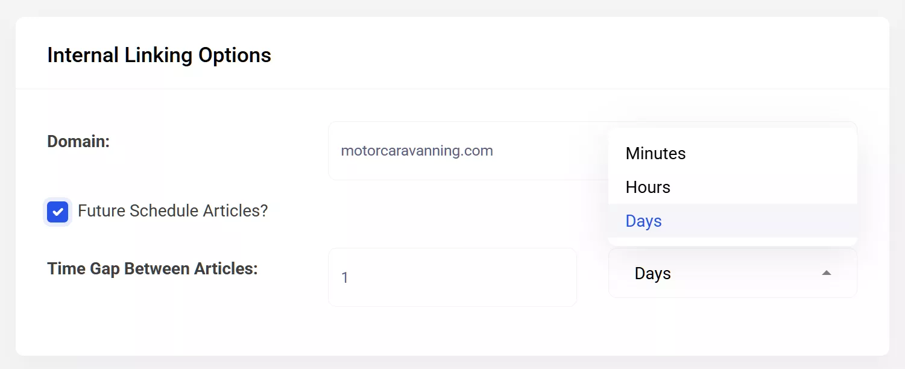The image size is (905, 369).
Task: Toggle the Future Schedule Articles checkbox
Action: pyautogui.click(x=58, y=212)
